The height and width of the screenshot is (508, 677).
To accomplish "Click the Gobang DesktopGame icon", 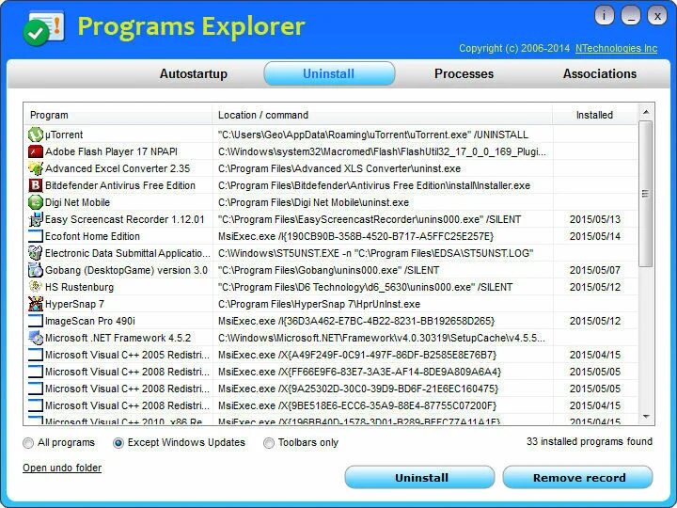I will 36,270.
